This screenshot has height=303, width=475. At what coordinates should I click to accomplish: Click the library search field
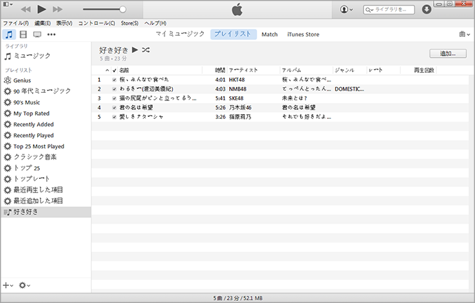point(389,10)
